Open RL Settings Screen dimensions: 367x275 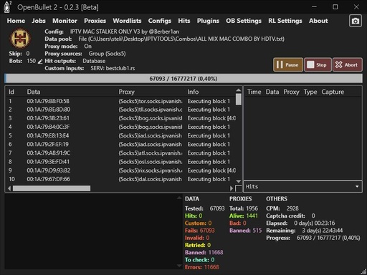point(285,21)
